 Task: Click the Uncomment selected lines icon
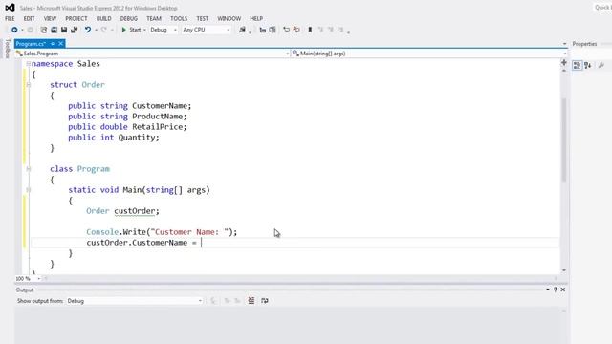tap(273, 30)
